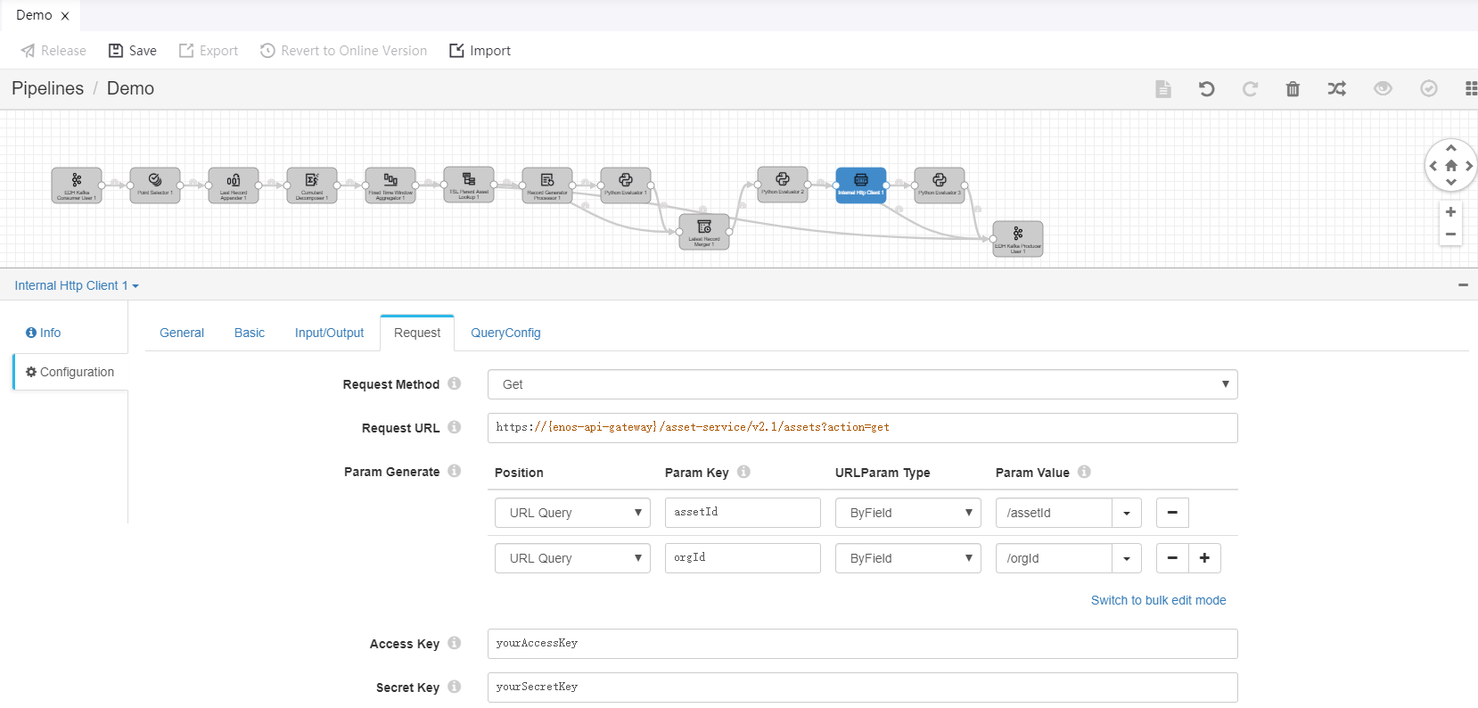
Task: Select the EDH Kafka Producer User 1 node
Action: [1018, 239]
